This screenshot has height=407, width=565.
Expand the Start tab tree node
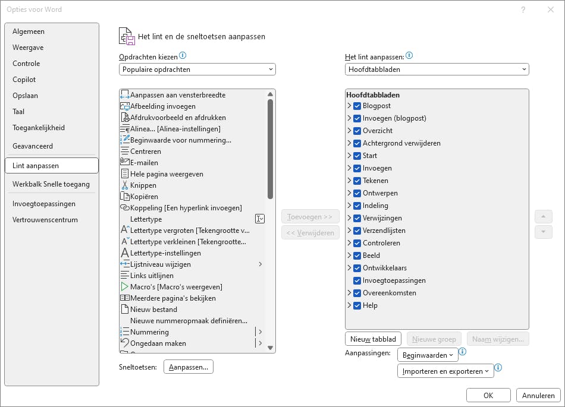349,156
